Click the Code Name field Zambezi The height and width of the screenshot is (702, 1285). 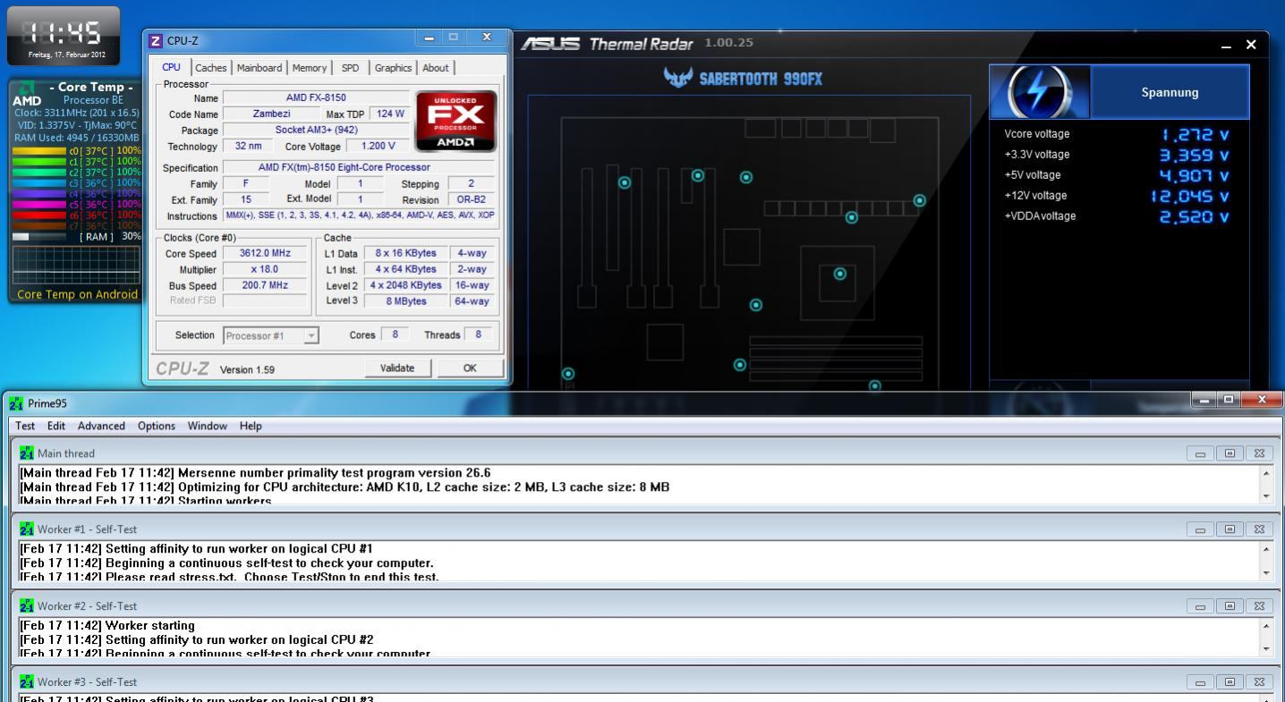271,114
